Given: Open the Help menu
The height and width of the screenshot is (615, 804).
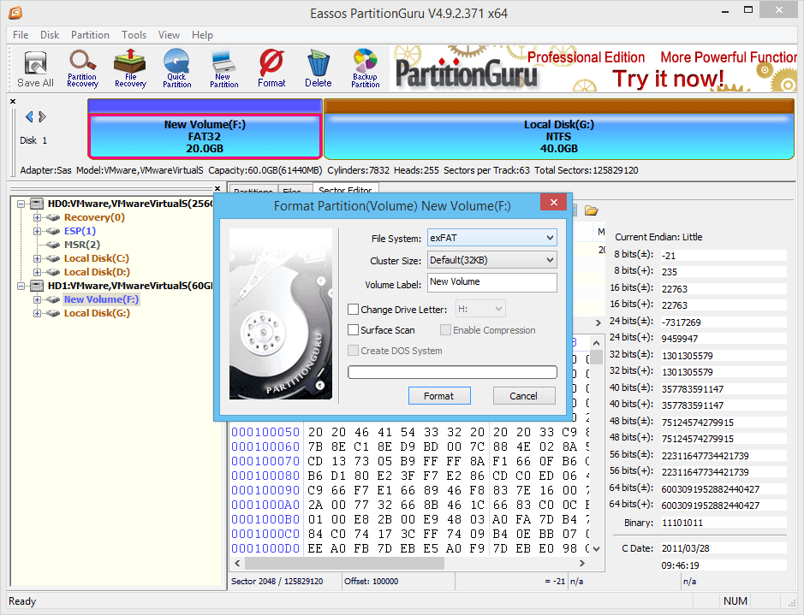Looking at the screenshot, I should tap(203, 35).
